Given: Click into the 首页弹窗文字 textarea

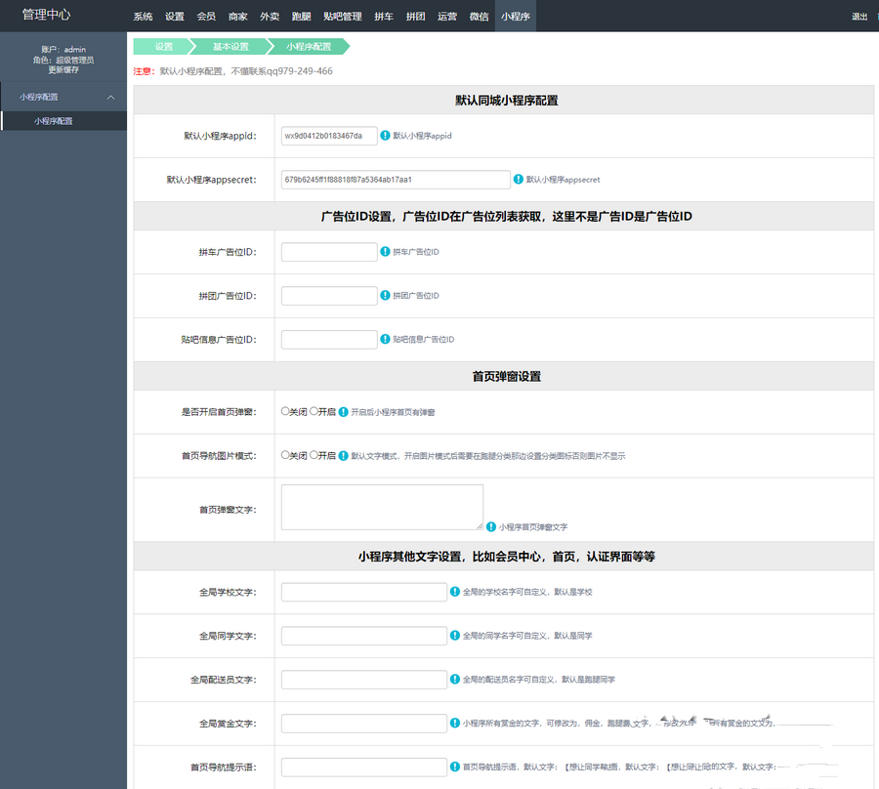Looking at the screenshot, I should point(382,507).
